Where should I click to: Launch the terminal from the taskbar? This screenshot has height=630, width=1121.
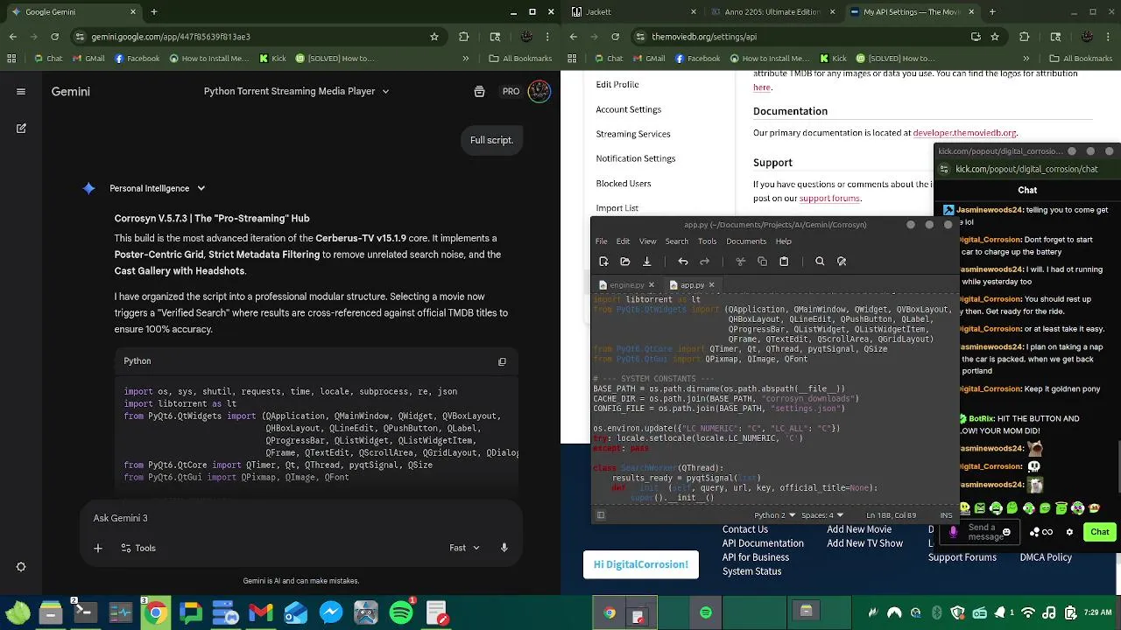85,612
